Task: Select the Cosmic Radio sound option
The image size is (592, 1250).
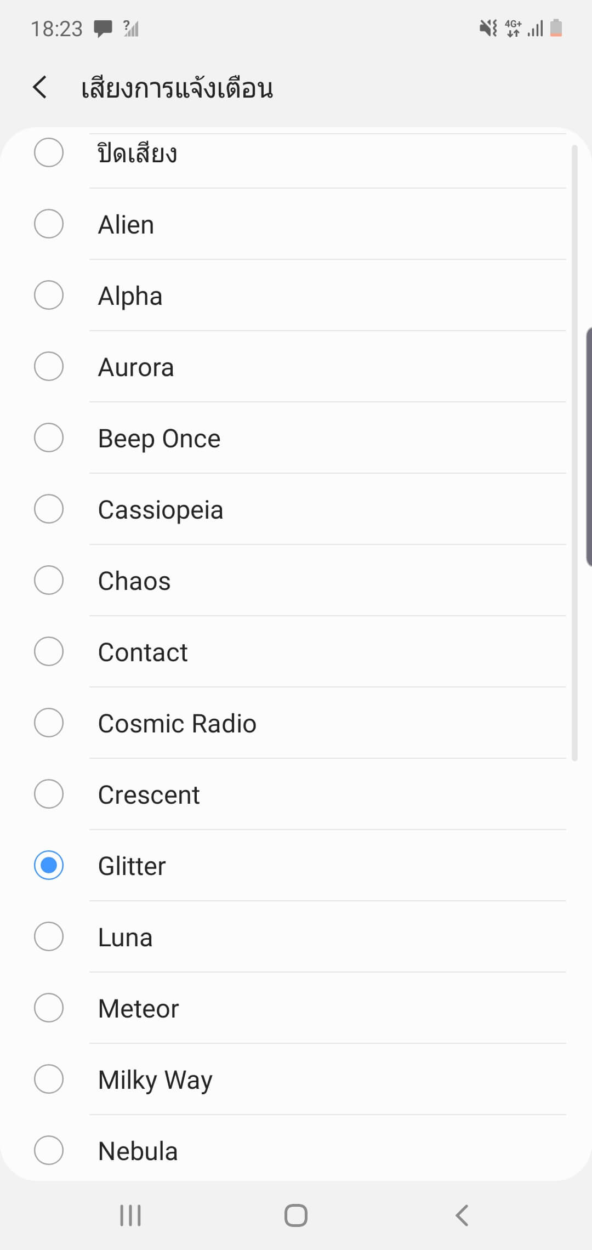Action: [x=177, y=723]
